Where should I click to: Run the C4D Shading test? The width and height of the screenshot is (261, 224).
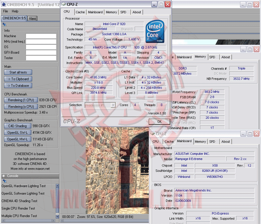pyautogui.click(x=18, y=126)
